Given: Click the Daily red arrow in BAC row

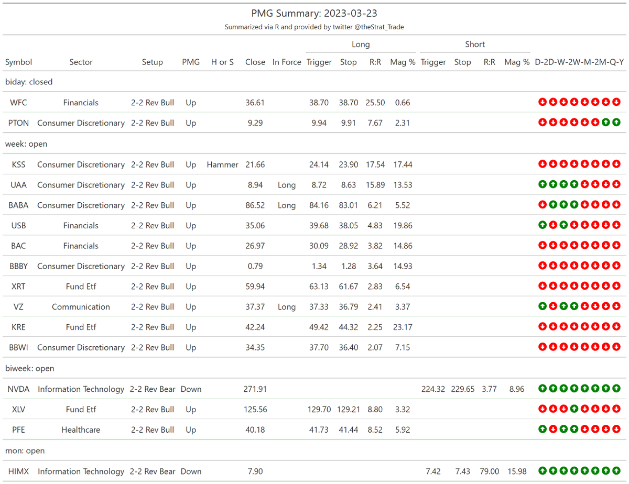Looking at the screenshot, I should (543, 246).
